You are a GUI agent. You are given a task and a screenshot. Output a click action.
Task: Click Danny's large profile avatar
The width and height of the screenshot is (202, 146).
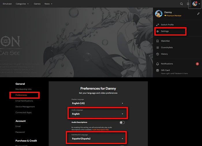[x=159, y=14]
